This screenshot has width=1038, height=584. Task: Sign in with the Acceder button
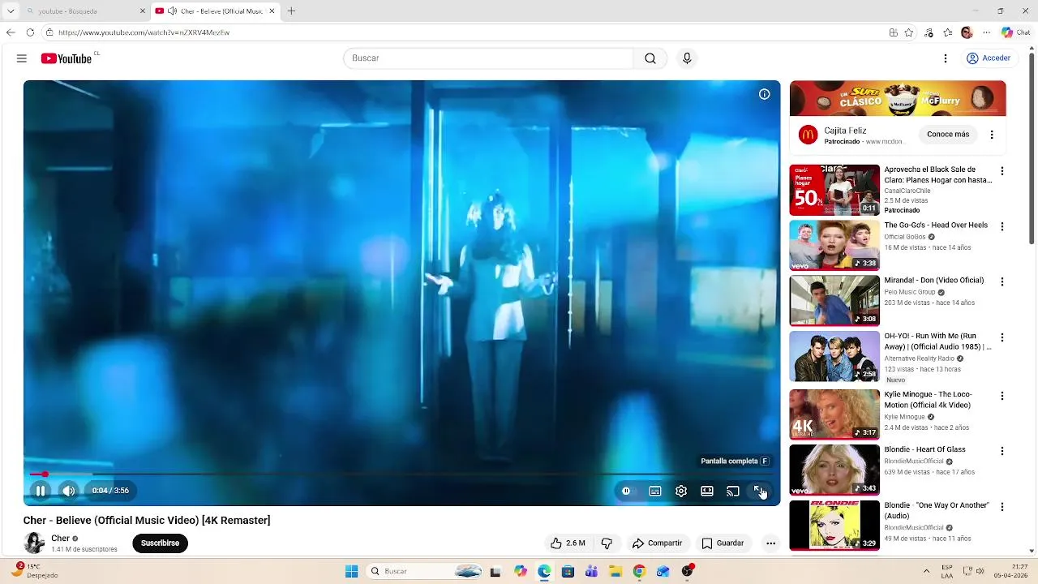click(989, 58)
